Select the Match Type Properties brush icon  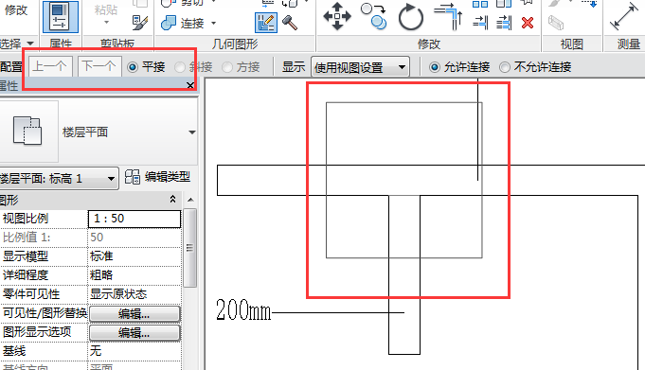pyautogui.click(x=140, y=23)
